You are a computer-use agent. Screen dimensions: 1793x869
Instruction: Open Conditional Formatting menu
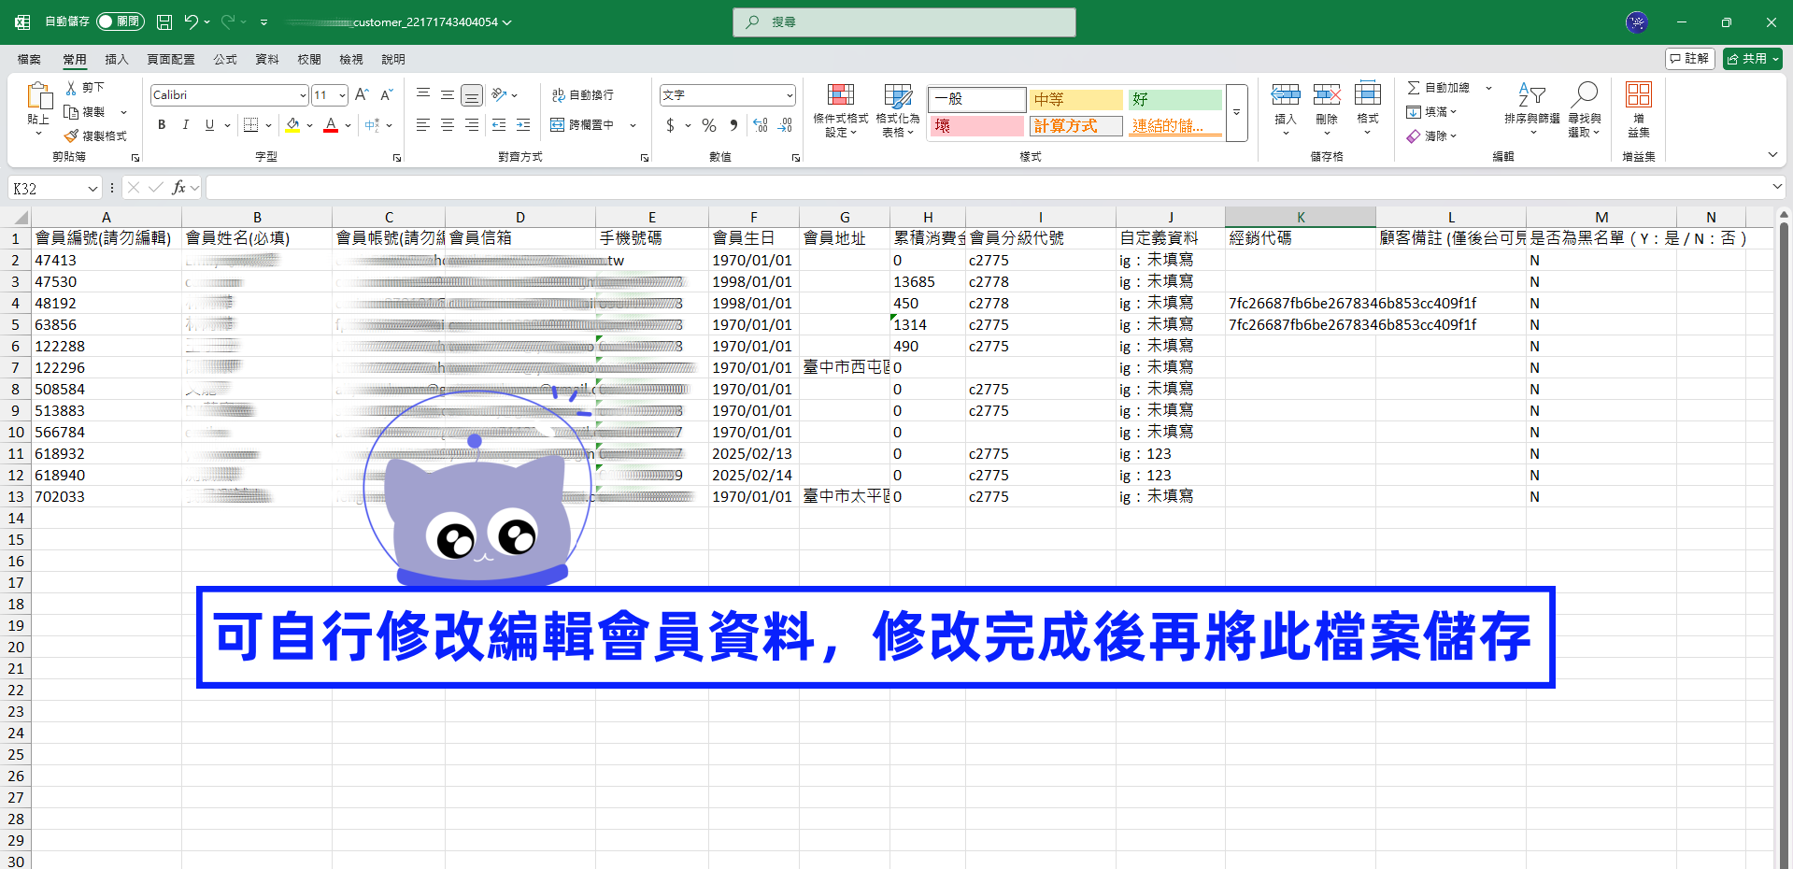(841, 110)
